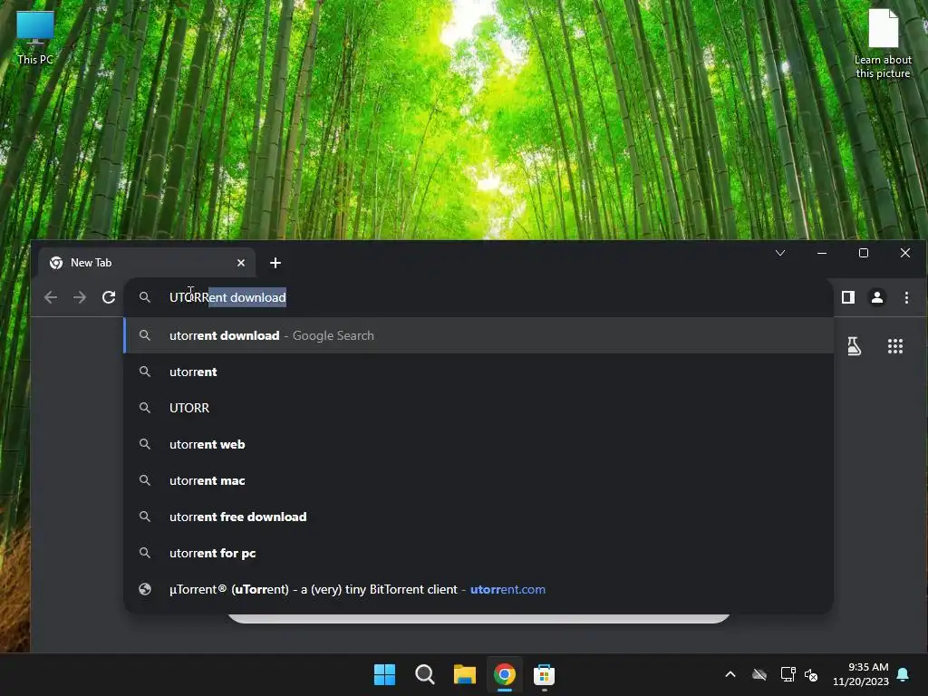Click the OneDrive cloud tray icon
Screen dimensions: 928x696
click(759, 674)
